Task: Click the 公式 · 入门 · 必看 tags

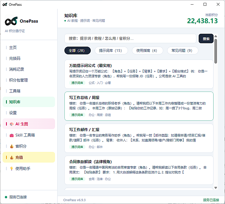Action: click(100, 83)
